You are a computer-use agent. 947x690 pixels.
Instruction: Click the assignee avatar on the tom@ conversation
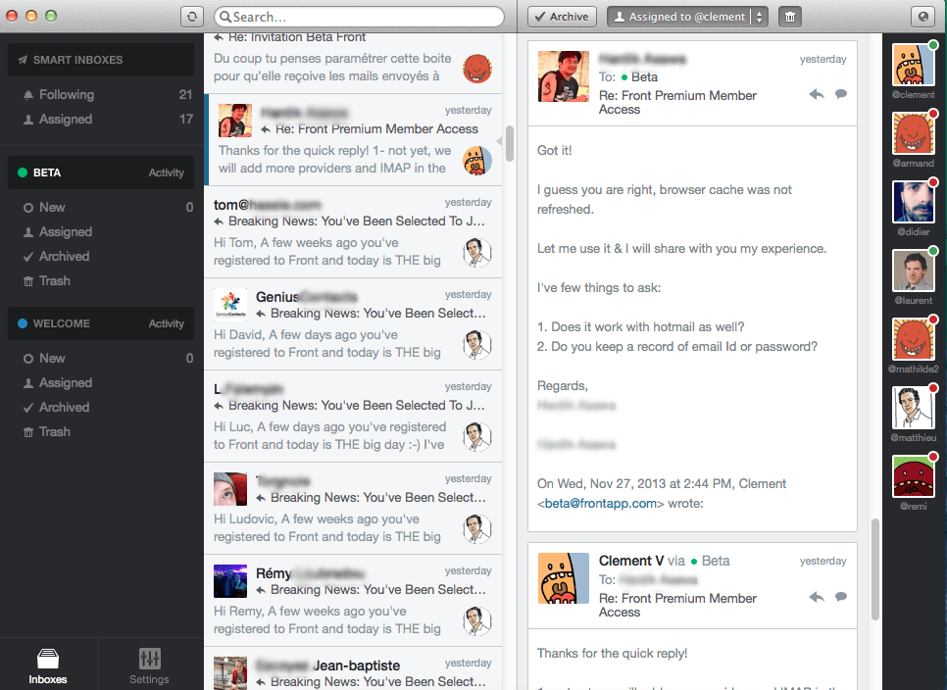477,252
